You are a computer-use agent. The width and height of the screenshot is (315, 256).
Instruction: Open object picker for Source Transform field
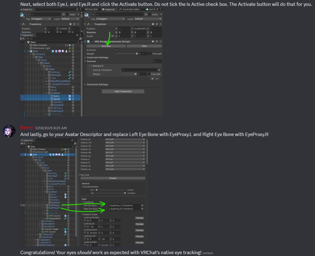click(159, 70)
